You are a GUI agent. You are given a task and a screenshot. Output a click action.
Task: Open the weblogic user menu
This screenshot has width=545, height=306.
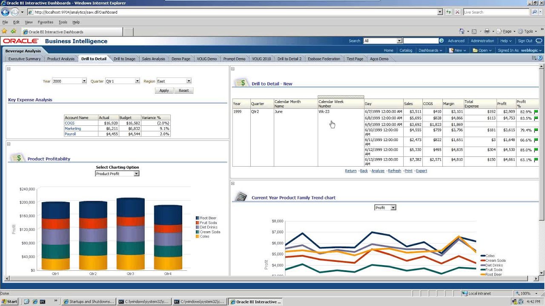click(x=532, y=50)
